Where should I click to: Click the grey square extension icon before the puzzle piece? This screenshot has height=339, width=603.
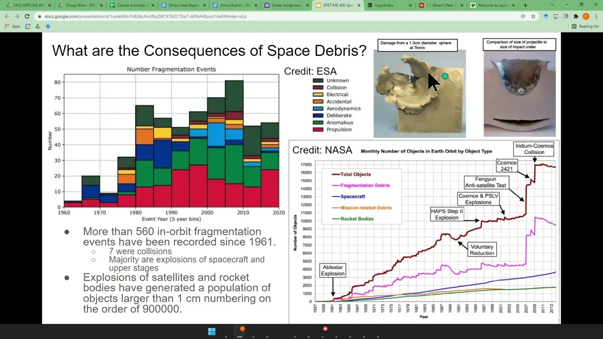566,16
